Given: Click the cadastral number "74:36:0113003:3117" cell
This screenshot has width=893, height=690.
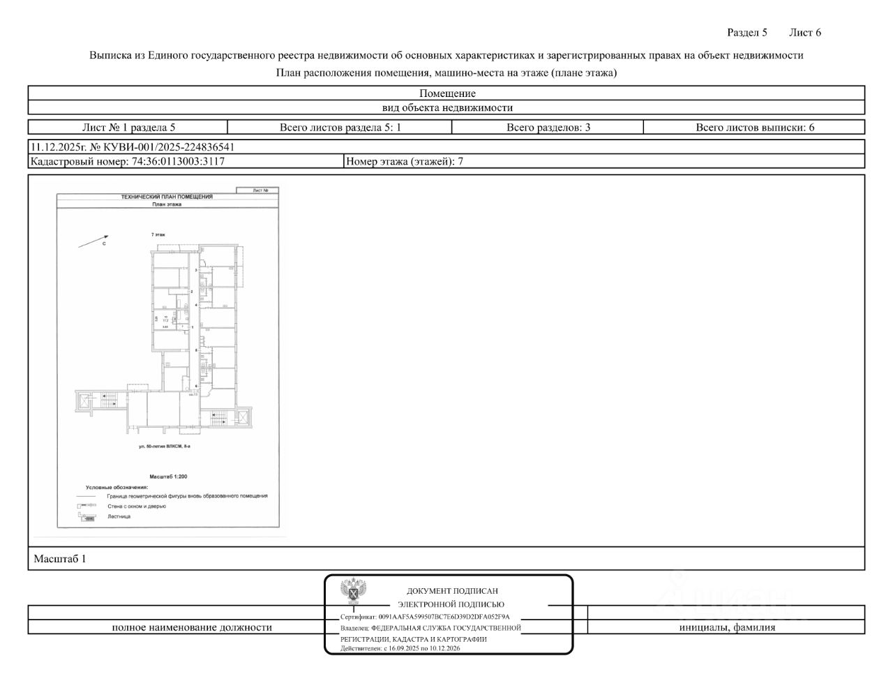Looking at the screenshot, I should (186, 161).
